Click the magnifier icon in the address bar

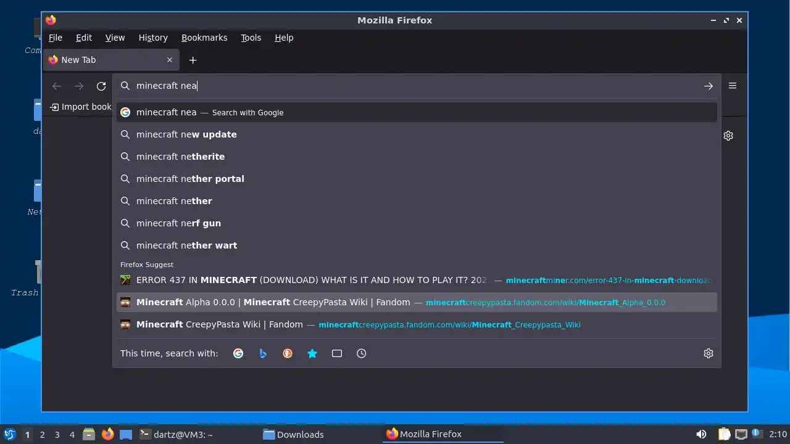125,86
